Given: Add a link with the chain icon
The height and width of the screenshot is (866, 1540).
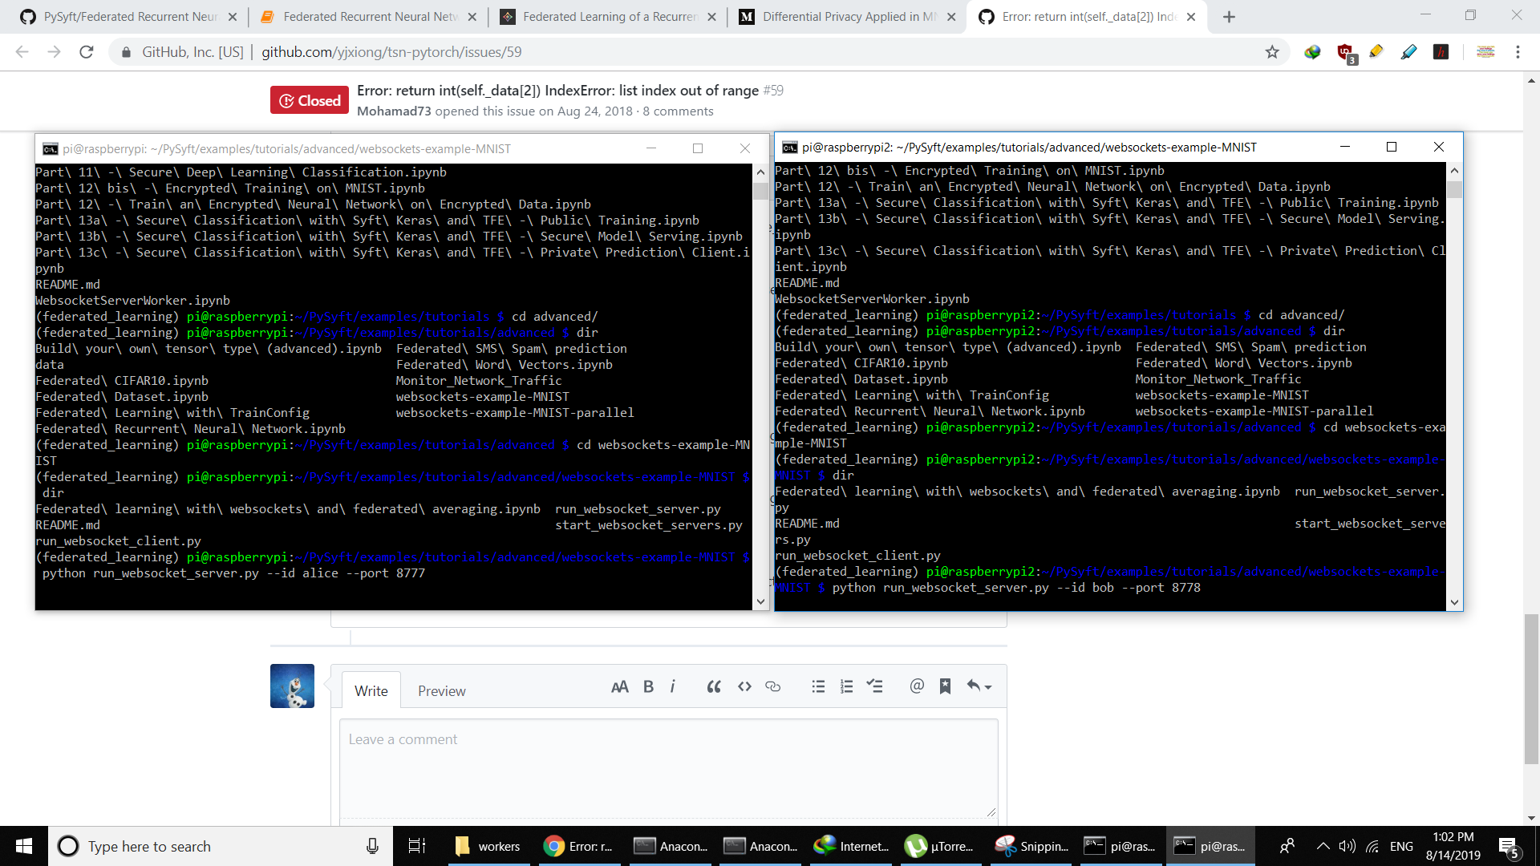Looking at the screenshot, I should [x=772, y=686].
